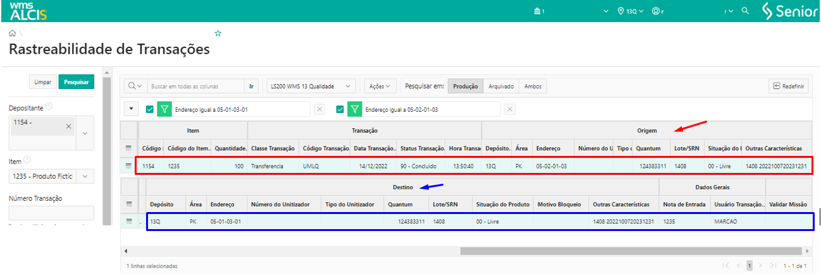Remove the Endereço 05-01-03-01 filter
This screenshot has width=821, height=279.
[319, 109]
